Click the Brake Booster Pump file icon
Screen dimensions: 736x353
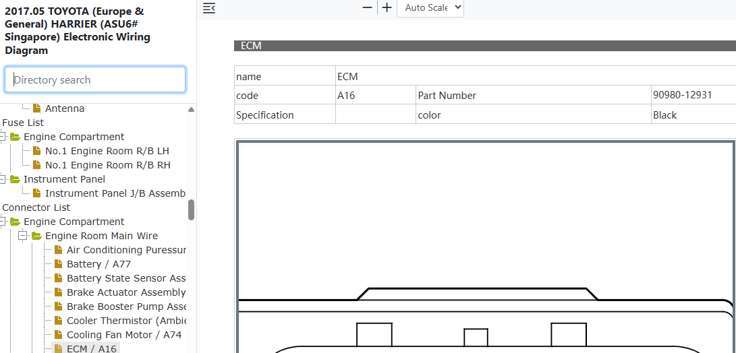point(58,307)
